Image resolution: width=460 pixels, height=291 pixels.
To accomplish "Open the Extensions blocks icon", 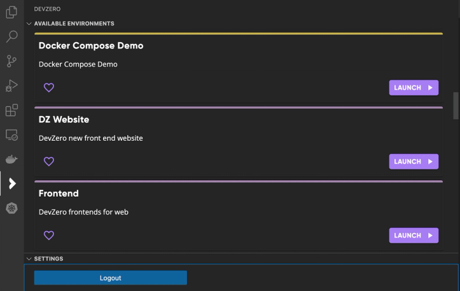I will pyautogui.click(x=11, y=110).
